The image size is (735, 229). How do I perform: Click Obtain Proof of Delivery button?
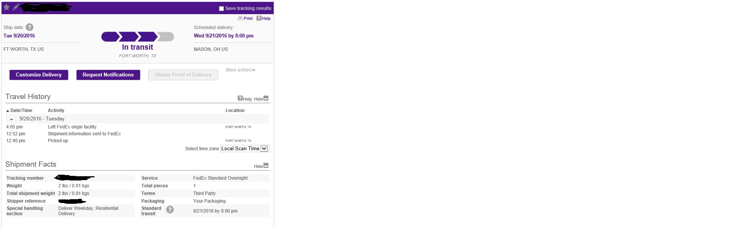(x=183, y=75)
